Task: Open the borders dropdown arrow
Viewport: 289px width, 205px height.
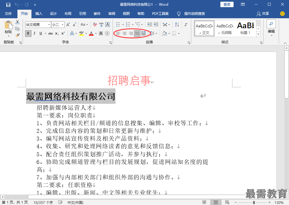Action: 179,33
